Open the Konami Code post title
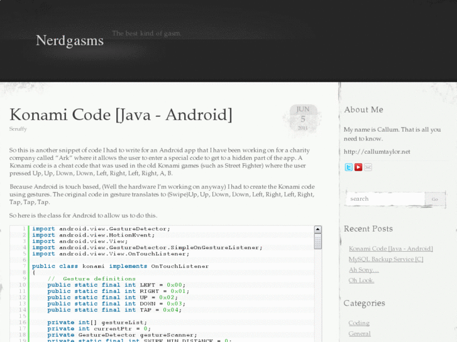The height and width of the screenshot is (342, 457). (121, 114)
